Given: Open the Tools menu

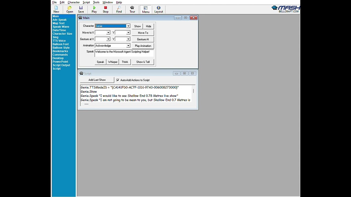Looking at the screenshot, I should 96,2.
